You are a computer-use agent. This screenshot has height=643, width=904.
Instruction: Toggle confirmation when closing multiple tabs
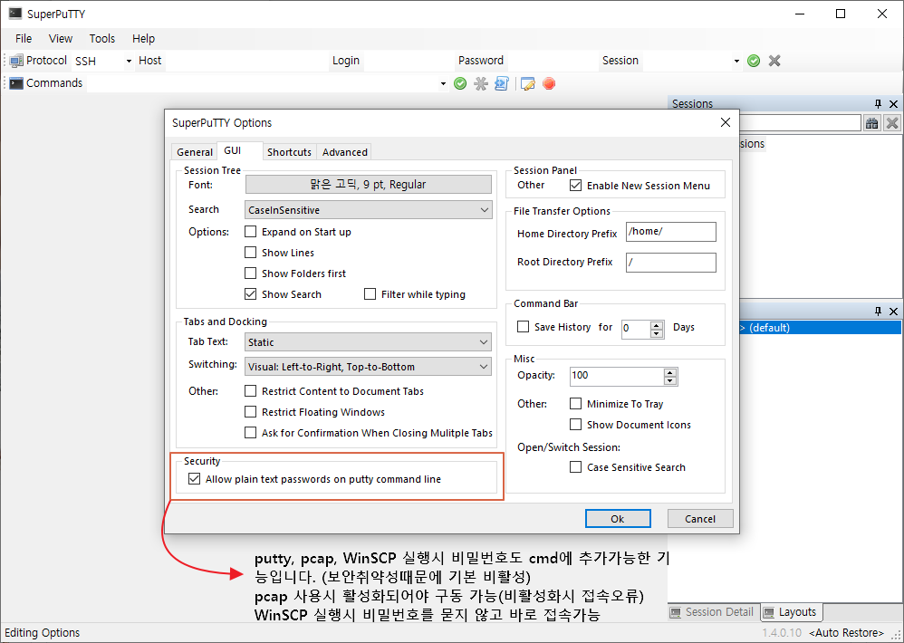[250, 432]
